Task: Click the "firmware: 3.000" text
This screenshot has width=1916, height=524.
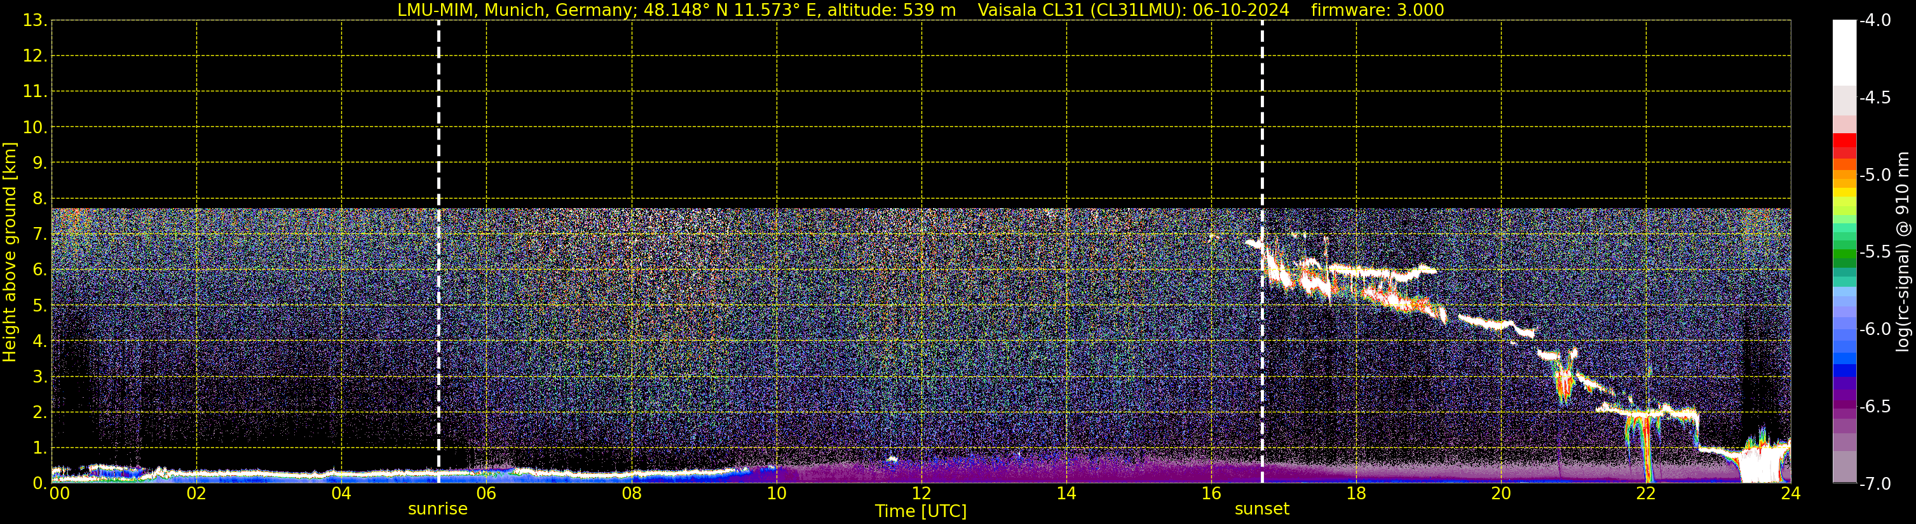Action: pyautogui.click(x=1378, y=10)
